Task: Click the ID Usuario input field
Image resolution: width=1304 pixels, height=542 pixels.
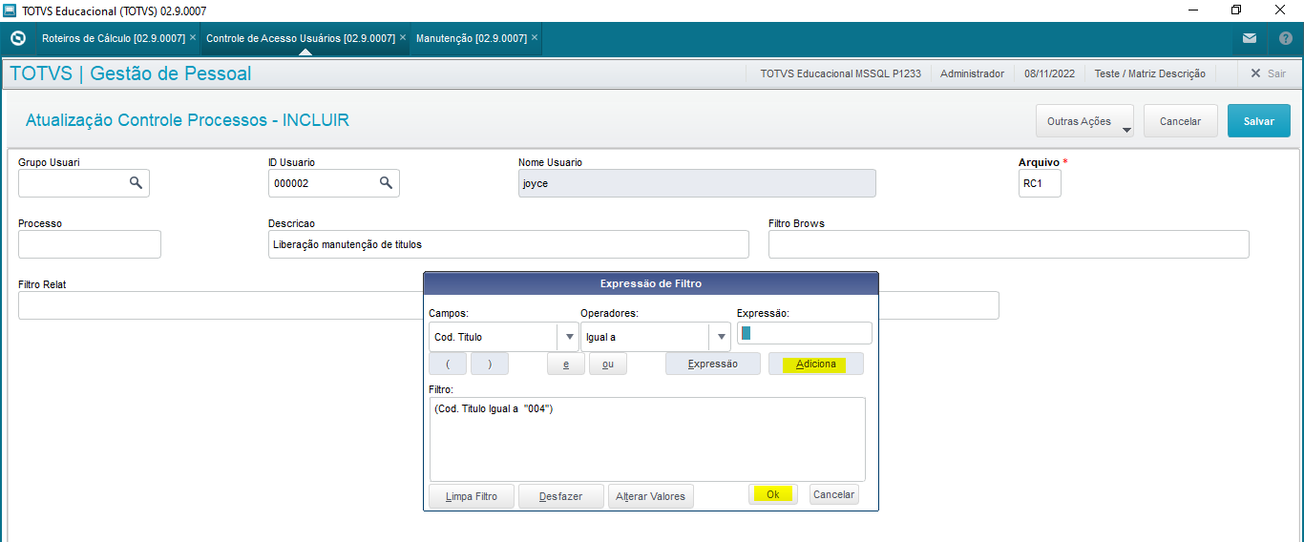Action: pyautogui.click(x=334, y=182)
